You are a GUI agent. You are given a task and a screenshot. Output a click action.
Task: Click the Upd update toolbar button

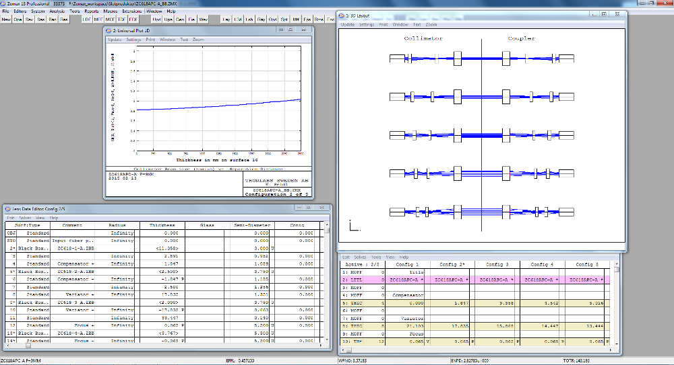pyautogui.click(x=156, y=19)
